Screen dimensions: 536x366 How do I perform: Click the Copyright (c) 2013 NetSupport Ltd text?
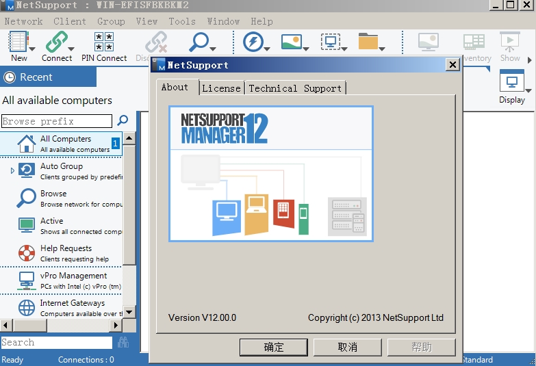point(376,318)
